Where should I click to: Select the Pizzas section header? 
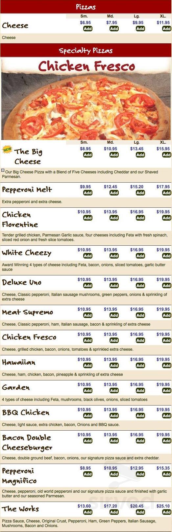[86, 7]
